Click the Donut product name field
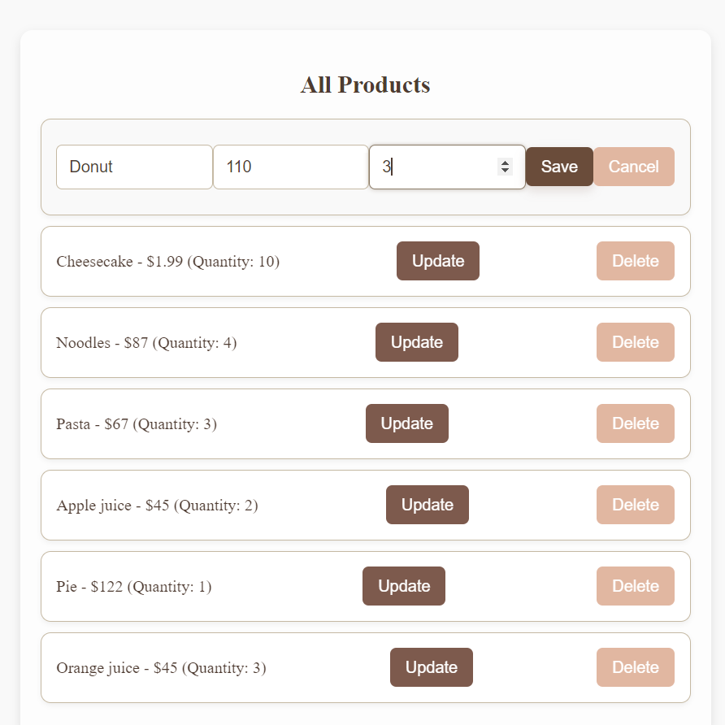Image resolution: width=725 pixels, height=725 pixels. point(134,167)
